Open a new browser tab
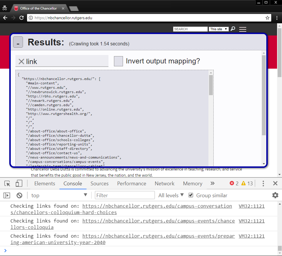Viewport: 282px width, 256px height. 74,8
